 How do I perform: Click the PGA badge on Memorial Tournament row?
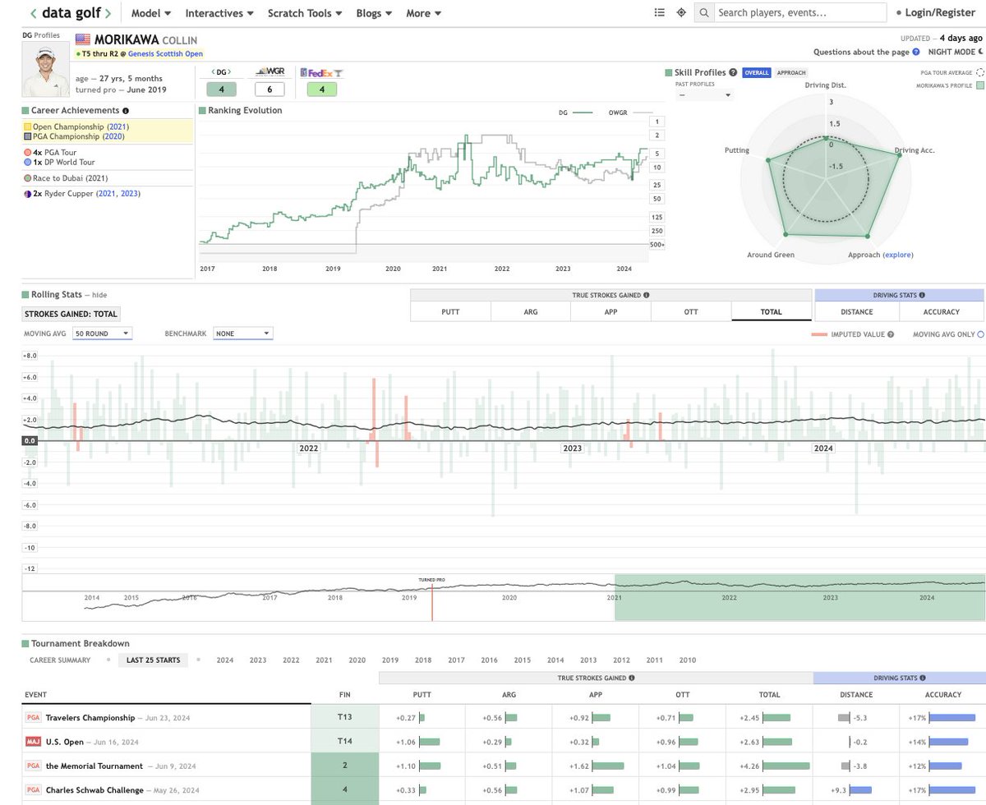click(x=34, y=766)
